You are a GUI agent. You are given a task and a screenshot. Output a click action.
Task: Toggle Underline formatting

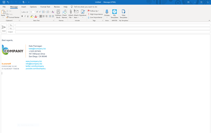(x=28, y=16)
